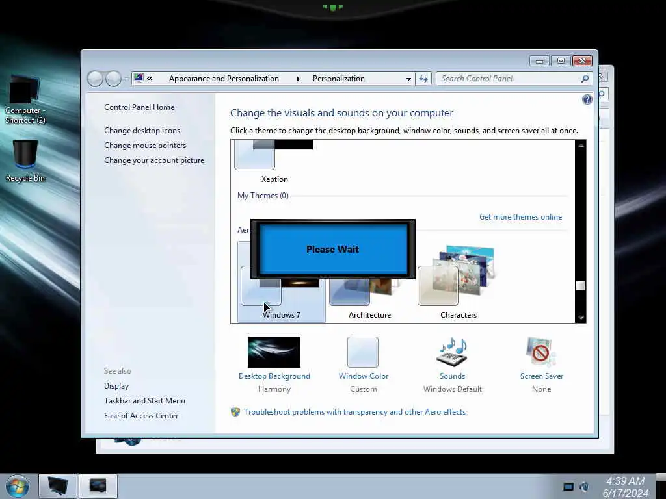Click the Please Wait dialog
The width and height of the screenshot is (666, 499).
pos(333,249)
